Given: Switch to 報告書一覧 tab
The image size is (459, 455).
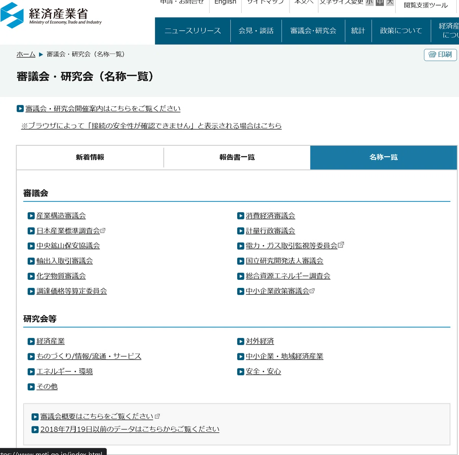Looking at the screenshot, I should (237, 157).
